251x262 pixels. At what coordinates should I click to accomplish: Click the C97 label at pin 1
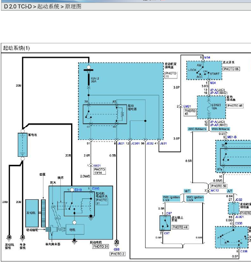coord(169,213)
